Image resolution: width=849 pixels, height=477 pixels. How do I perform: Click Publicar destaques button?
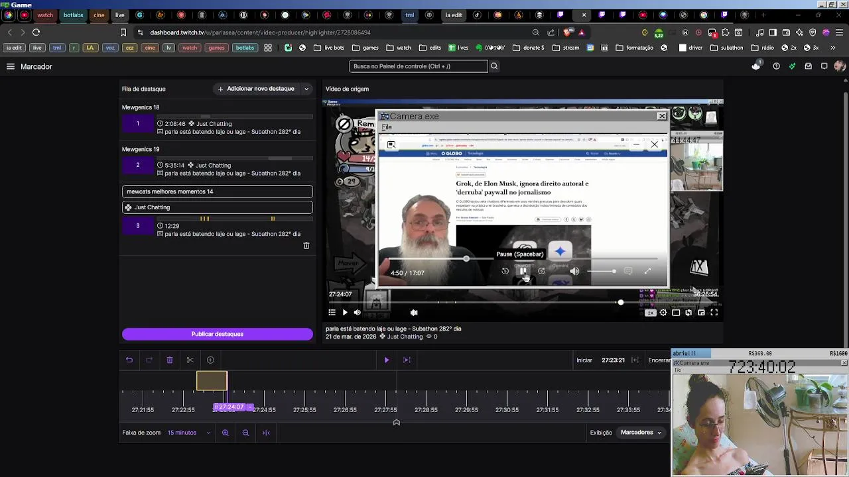[x=217, y=334]
